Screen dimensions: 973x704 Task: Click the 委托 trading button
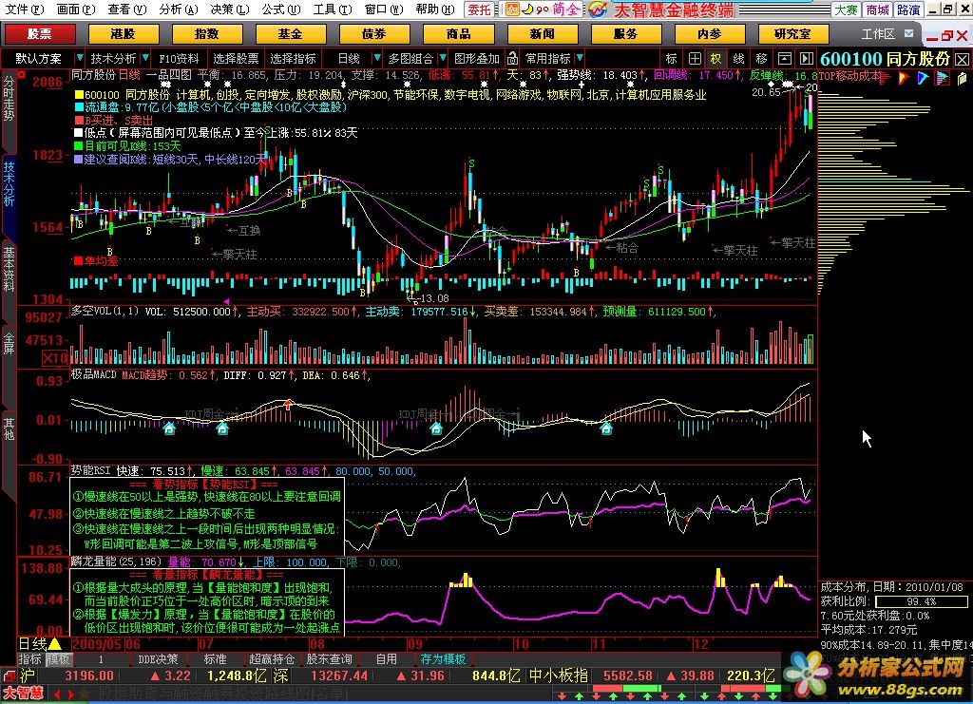[x=479, y=10]
